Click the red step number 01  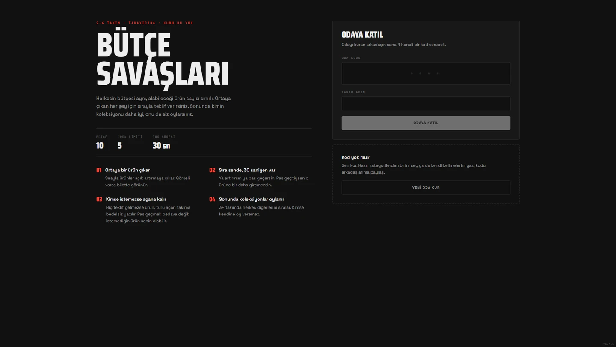click(x=99, y=170)
